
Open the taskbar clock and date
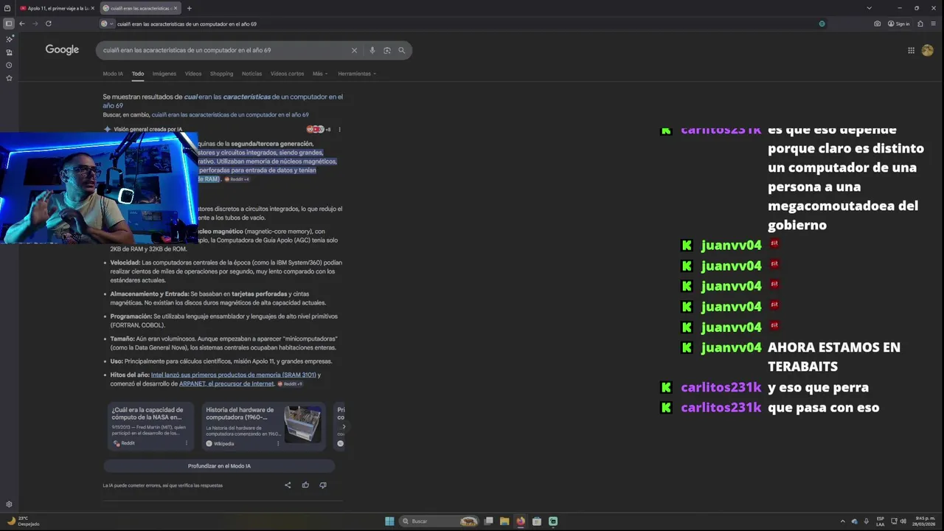tap(925, 521)
